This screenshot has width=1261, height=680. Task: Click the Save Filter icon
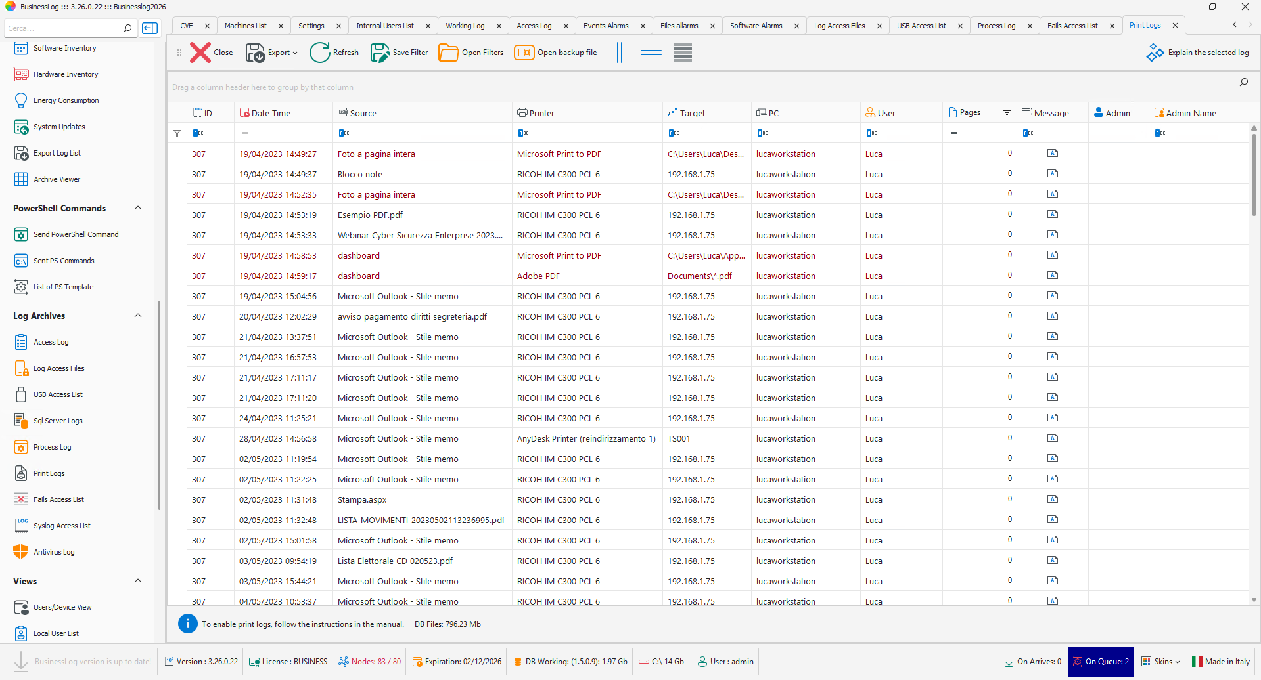[380, 53]
